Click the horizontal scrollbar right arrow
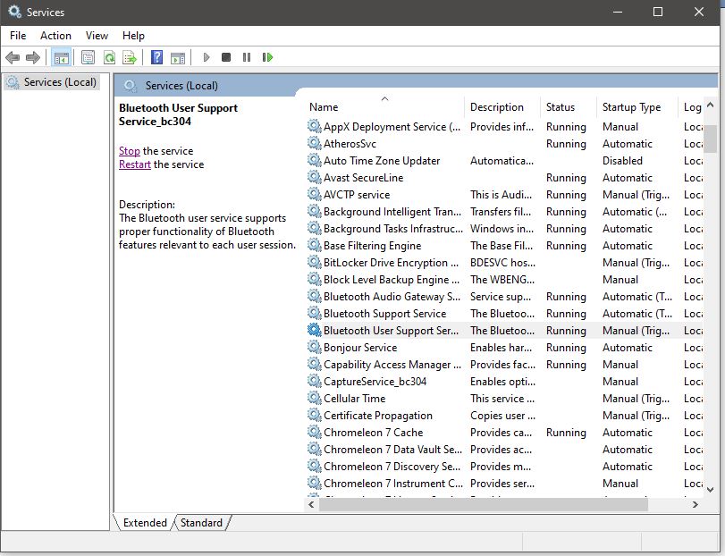Viewport: 725px width, 556px height. click(x=695, y=504)
